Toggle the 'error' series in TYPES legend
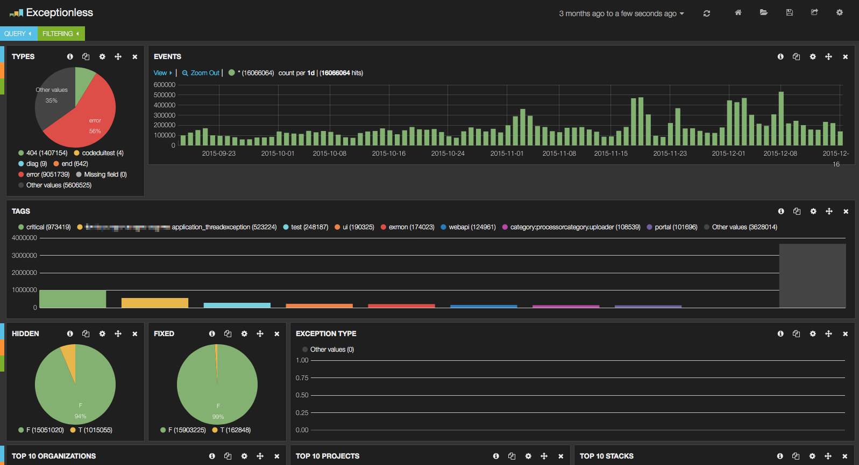859x465 pixels. (44, 175)
